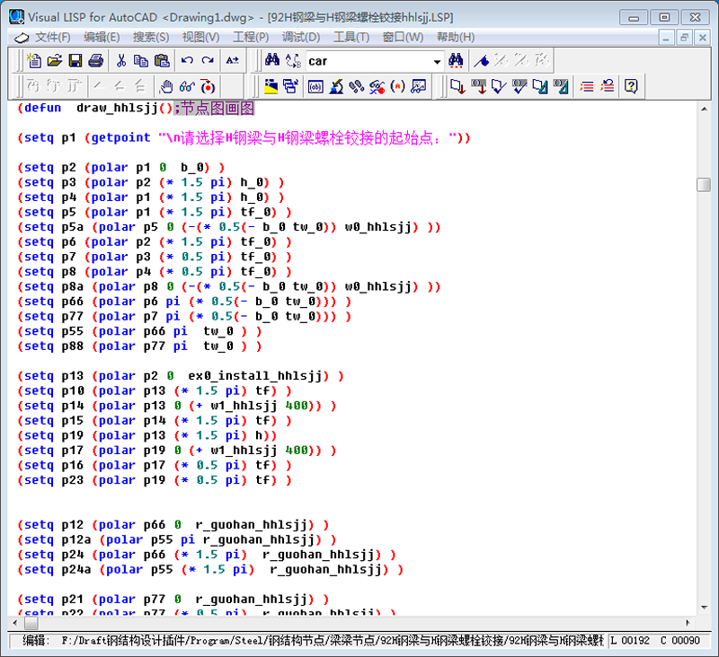Click the 'setq p1 (getpoint' line
The width and height of the screenshot is (719, 657).
(x=244, y=138)
